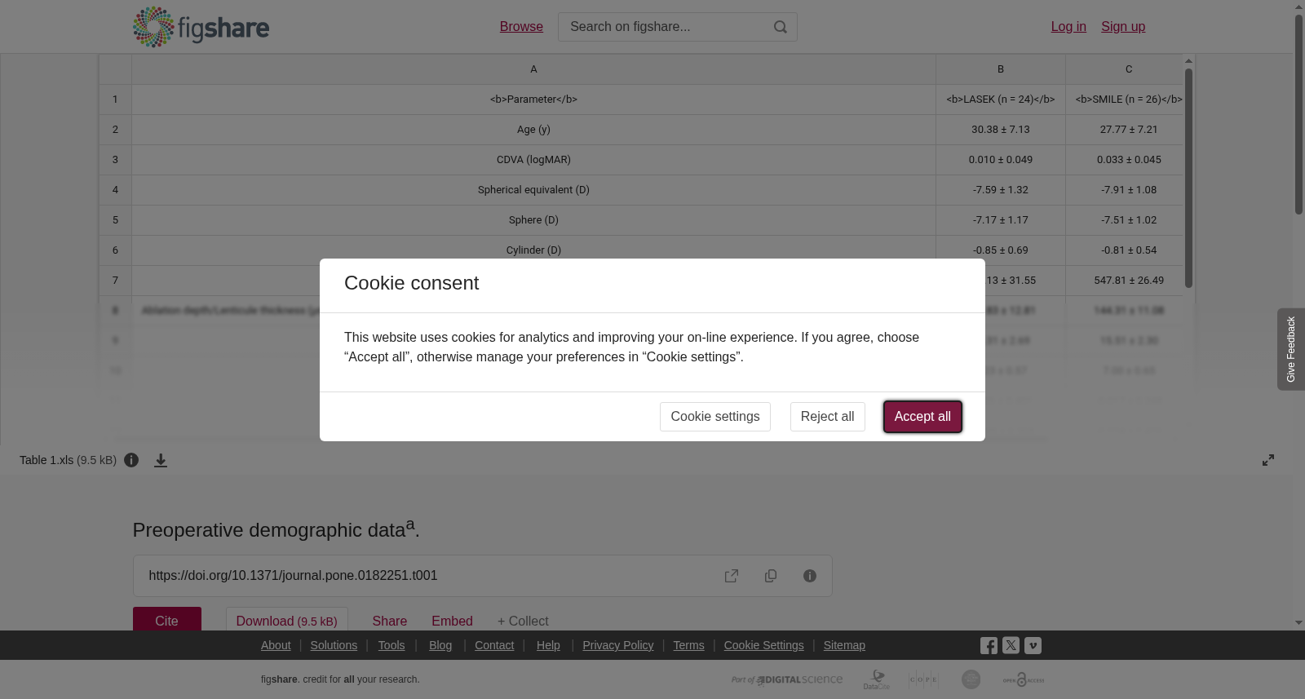Open footer Cookie Settings link
The width and height of the screenshot is (1305, 699).
coord(763,645)
